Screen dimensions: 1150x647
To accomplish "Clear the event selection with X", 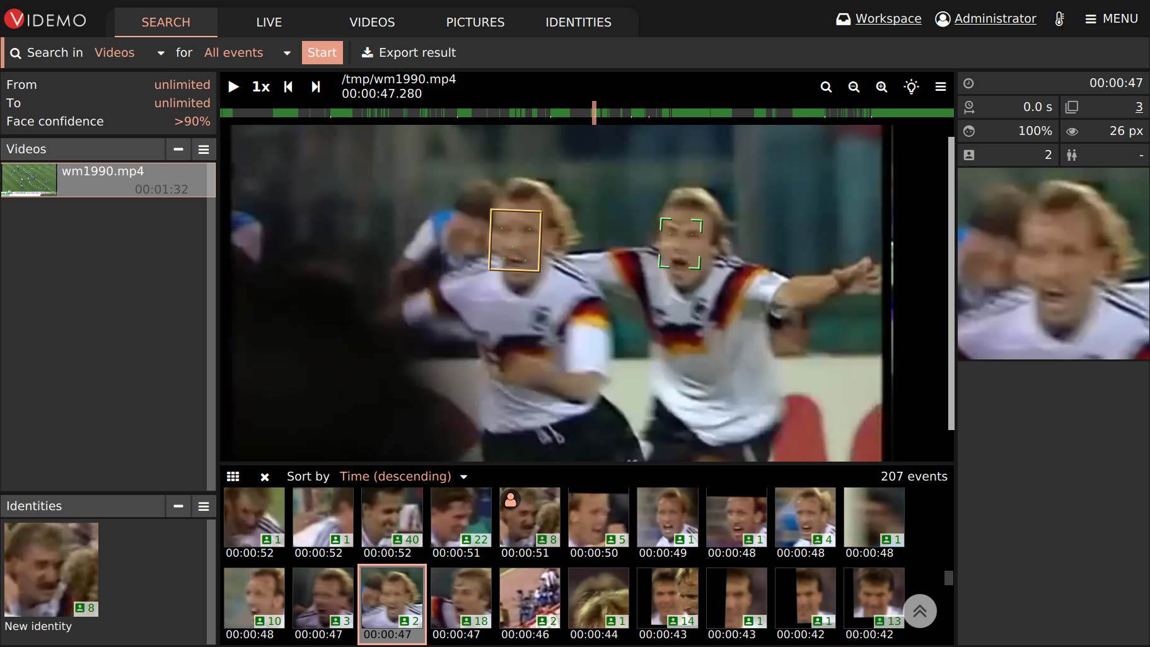I will coord(265,477).
